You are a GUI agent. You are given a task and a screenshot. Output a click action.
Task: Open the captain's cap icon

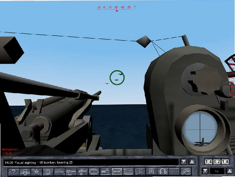tap(186, 172)
